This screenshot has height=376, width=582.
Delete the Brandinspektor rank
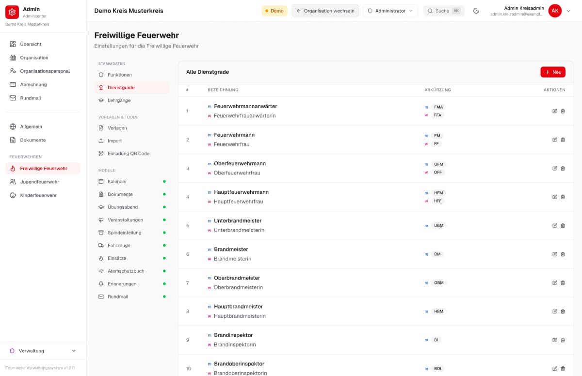click(x=563, y=340)
